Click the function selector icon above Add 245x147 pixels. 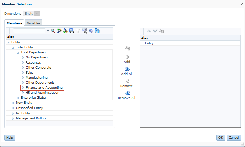[127, 48]
